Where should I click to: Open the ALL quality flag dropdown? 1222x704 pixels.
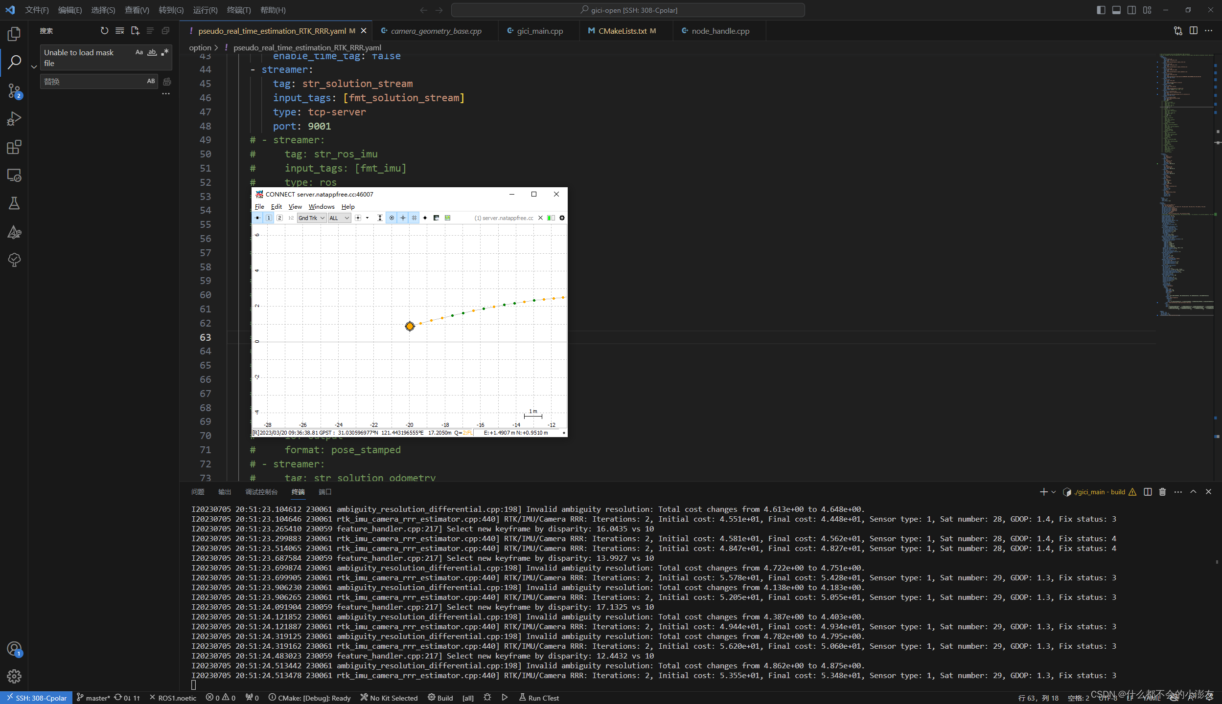pyautogui.click(x=339, y=218)
